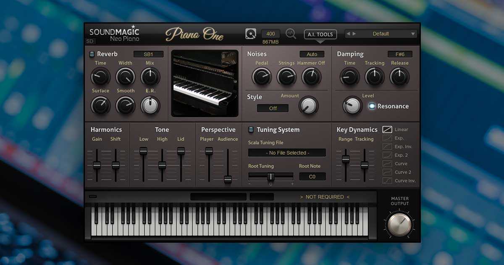
Task: Choose the Curve 2 dynamics icon
Action: click(x=387, y=172)
